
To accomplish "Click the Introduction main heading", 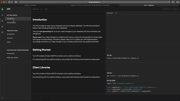I will 40,20.
